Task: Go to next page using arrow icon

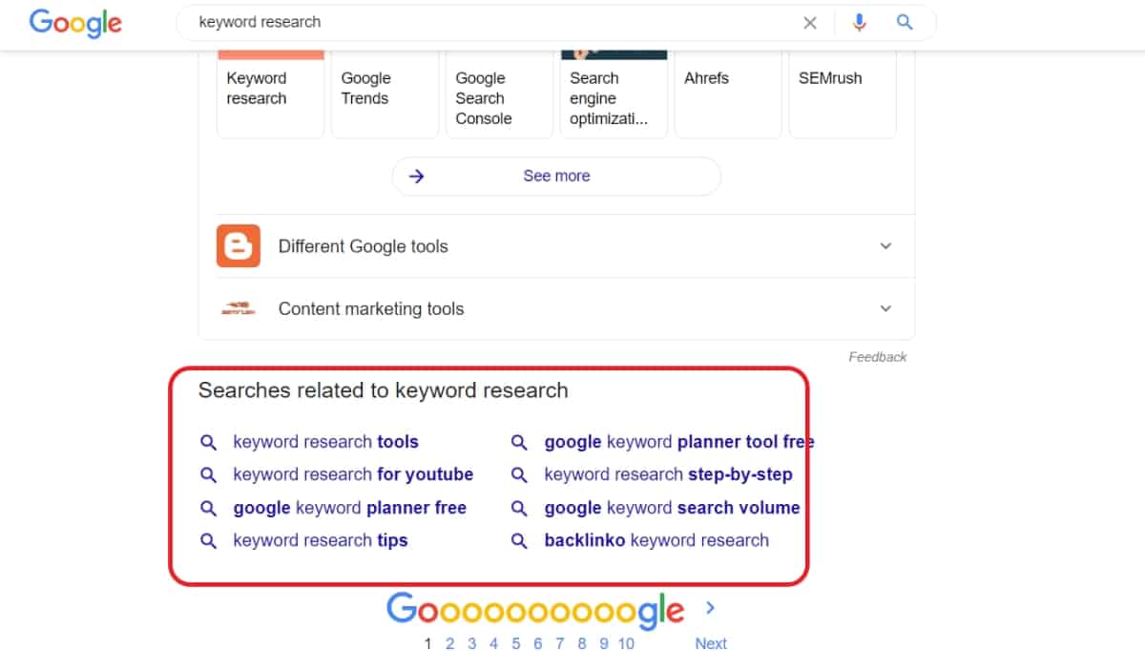Action: [710, 608]
